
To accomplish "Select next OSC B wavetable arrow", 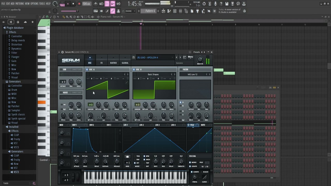I will pos(174,74).
